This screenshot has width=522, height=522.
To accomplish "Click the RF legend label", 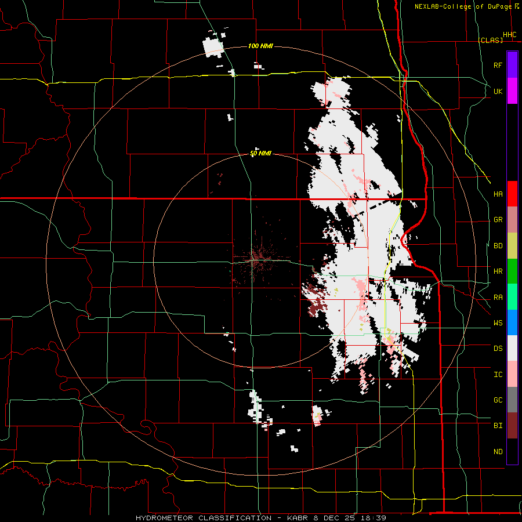I will pyautogui.click(x=498, y=65).
